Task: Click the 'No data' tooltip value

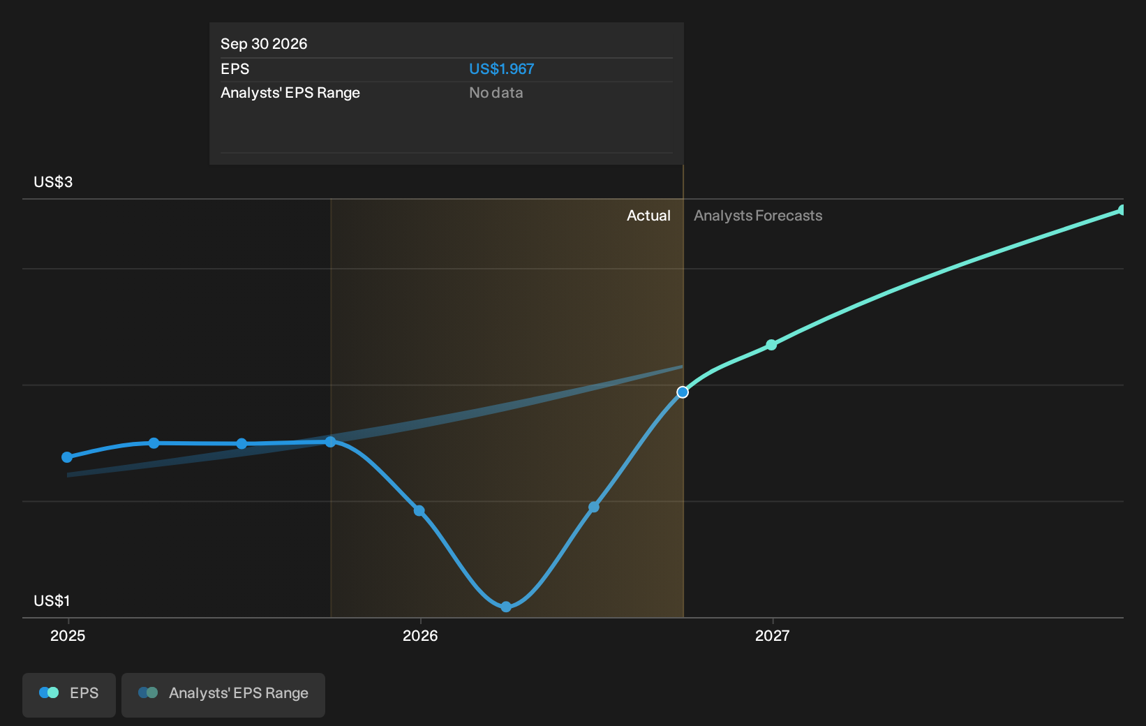Action: [x=496, y=93]
